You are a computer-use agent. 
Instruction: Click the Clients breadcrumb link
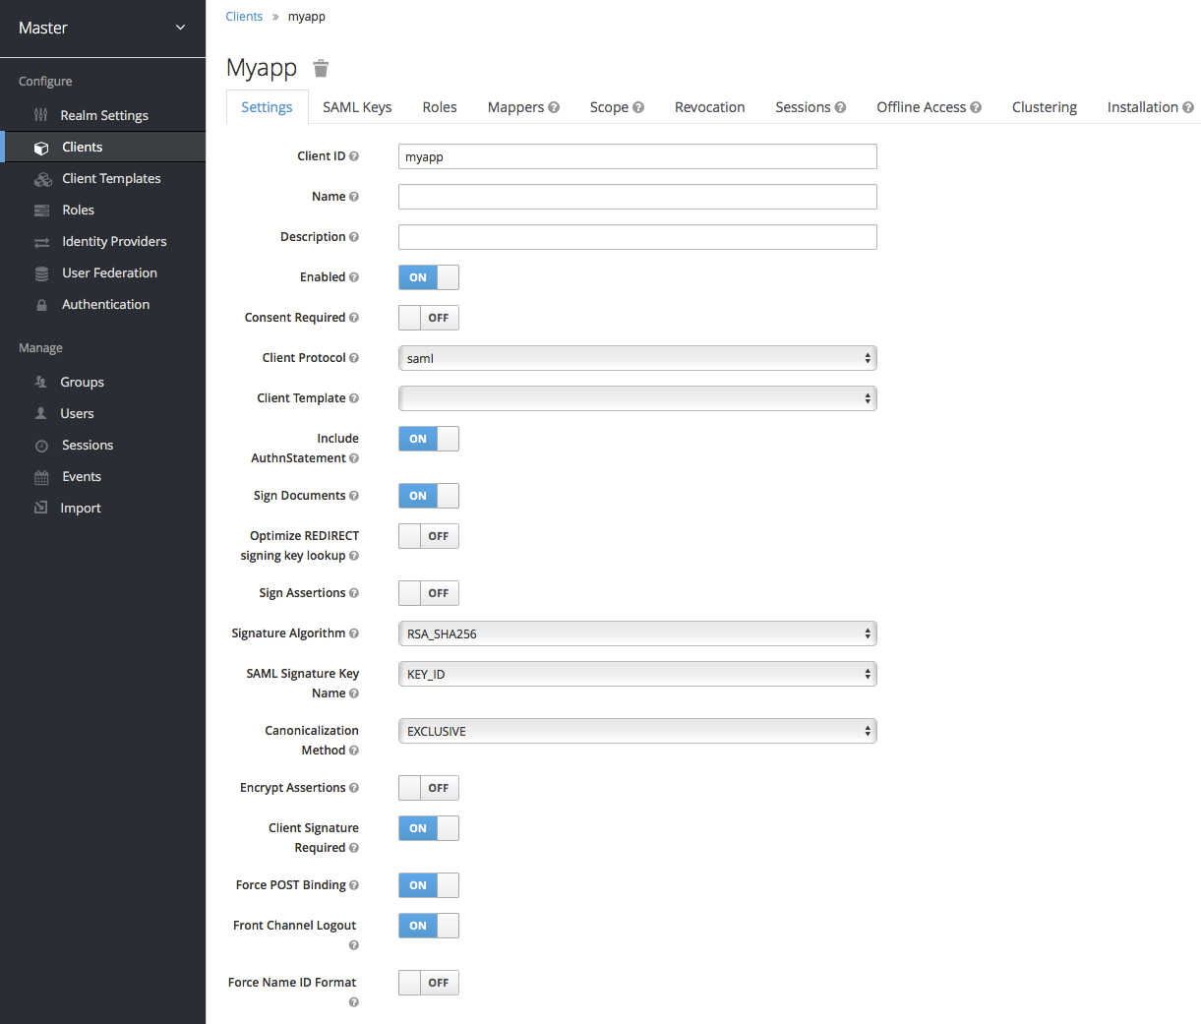244,17
